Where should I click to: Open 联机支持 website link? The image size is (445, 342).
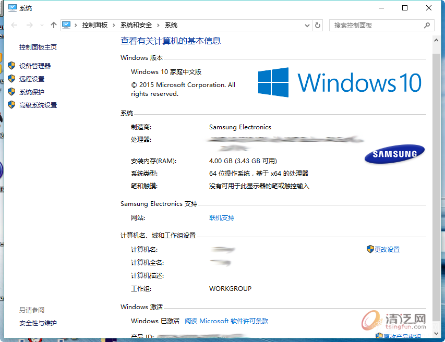(x=222, y=217)
